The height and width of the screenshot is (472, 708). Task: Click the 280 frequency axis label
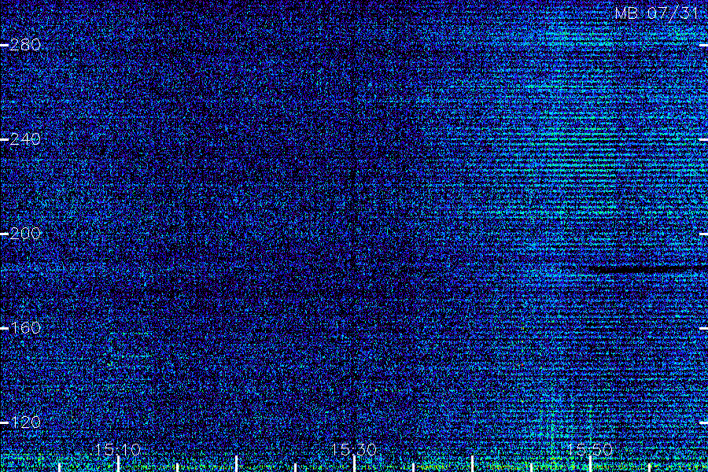(25, 45)
